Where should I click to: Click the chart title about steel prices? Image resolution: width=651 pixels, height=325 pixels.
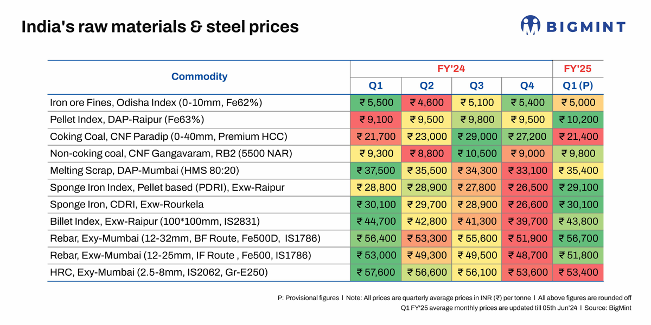(x=160, y=27)
